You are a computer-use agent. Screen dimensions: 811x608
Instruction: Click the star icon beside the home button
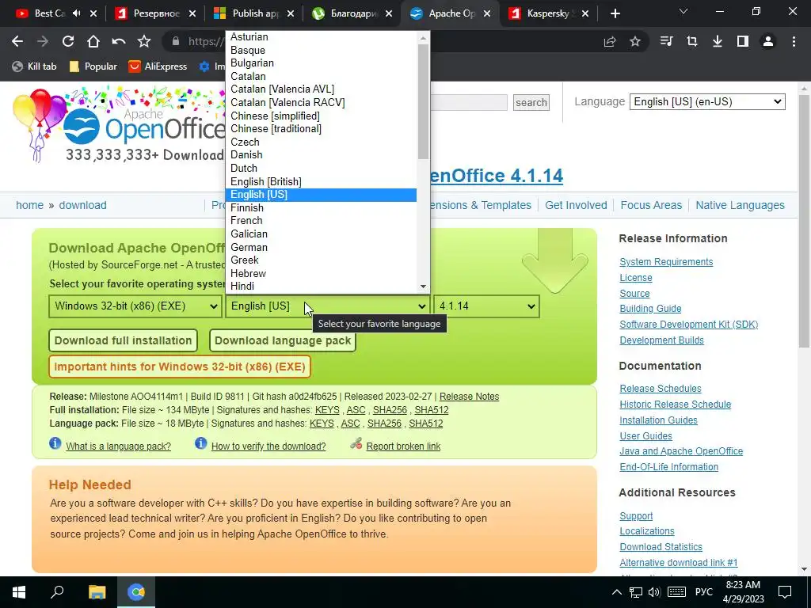[x=144, y=41]
